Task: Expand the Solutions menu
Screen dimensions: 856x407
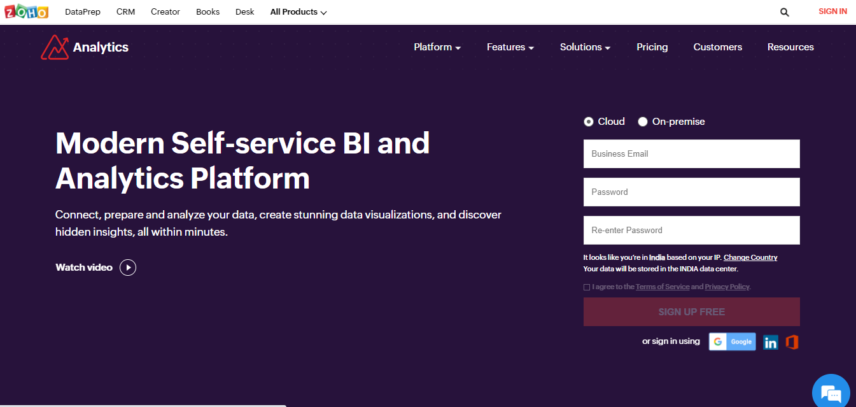Action: click(585, 47)
